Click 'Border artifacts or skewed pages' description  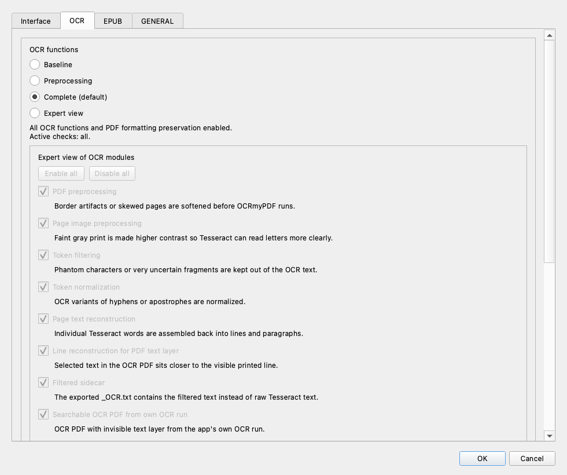[x=175, y=206]
